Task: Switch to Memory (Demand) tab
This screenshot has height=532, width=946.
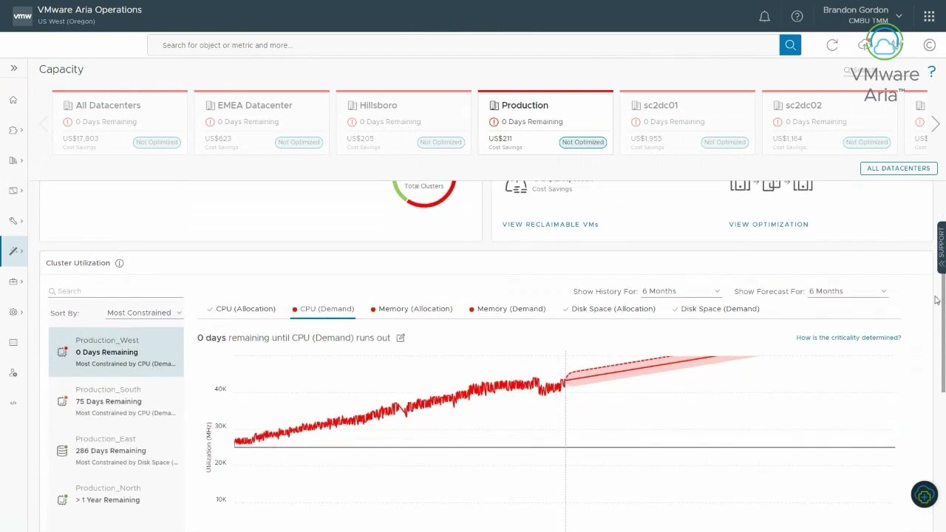Action: pos(511,309)
